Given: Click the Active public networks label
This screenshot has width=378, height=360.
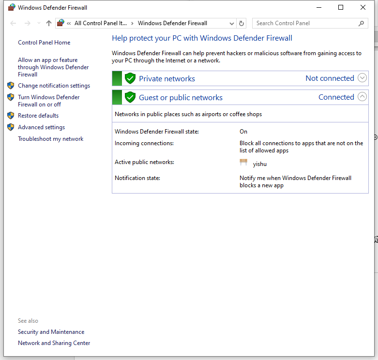Looking at the screenshot, I should point(144,162).
